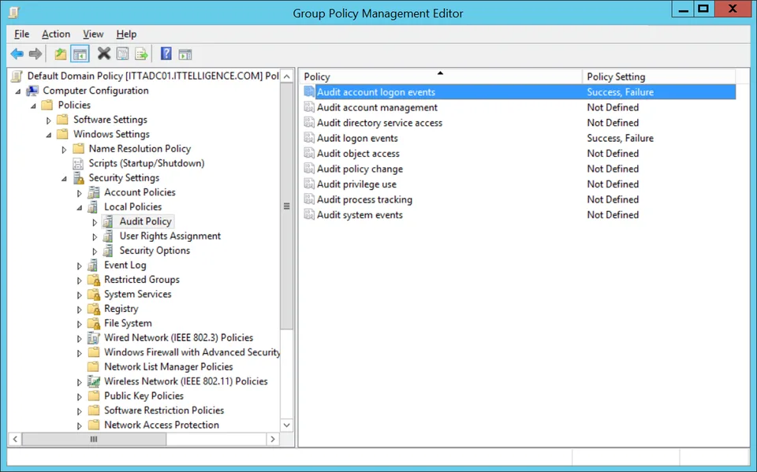Select the Audit policy change row
The image size is (757, 472).
(519, 169)
